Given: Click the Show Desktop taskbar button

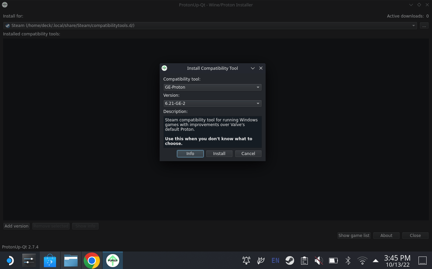Looking at the screenshot, I should tap(423, 261).
